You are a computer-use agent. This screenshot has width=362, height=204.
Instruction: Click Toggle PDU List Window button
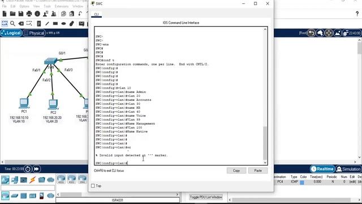[206, 197]
